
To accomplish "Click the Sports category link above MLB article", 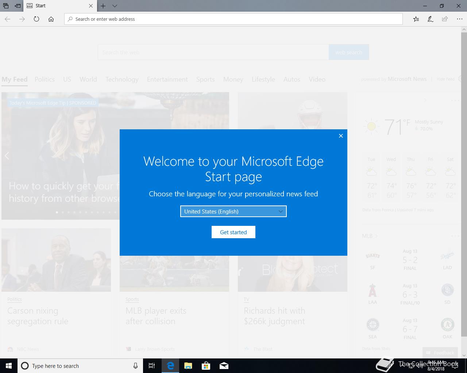I will point(132,299).
